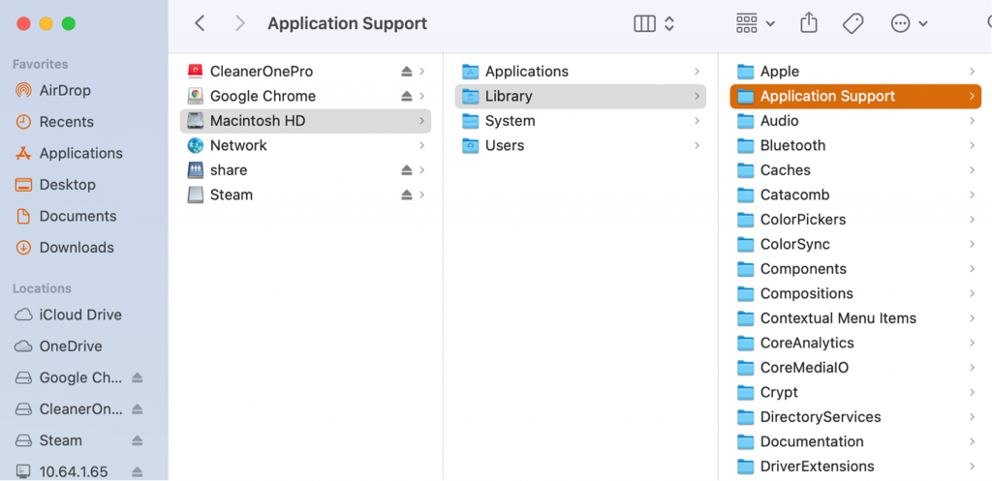This screenshot has width=992, height=481.
Task: Open the Users folder
Action: 504,146
